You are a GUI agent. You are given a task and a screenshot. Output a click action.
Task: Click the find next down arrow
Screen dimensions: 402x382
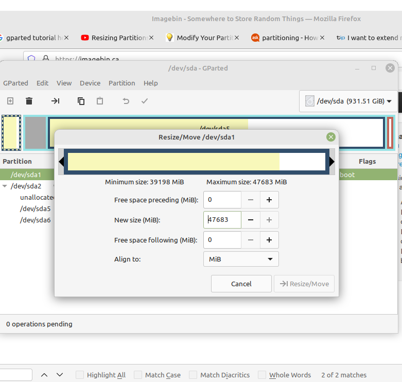pos(60,375)
